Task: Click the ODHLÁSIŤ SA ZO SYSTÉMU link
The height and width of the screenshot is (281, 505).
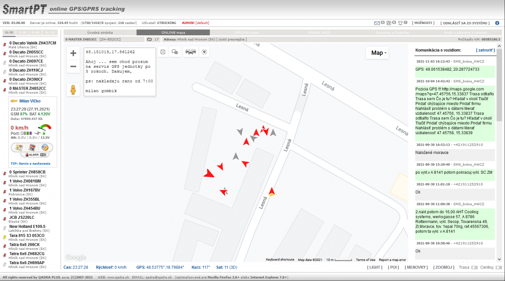Action: [465, 23]
